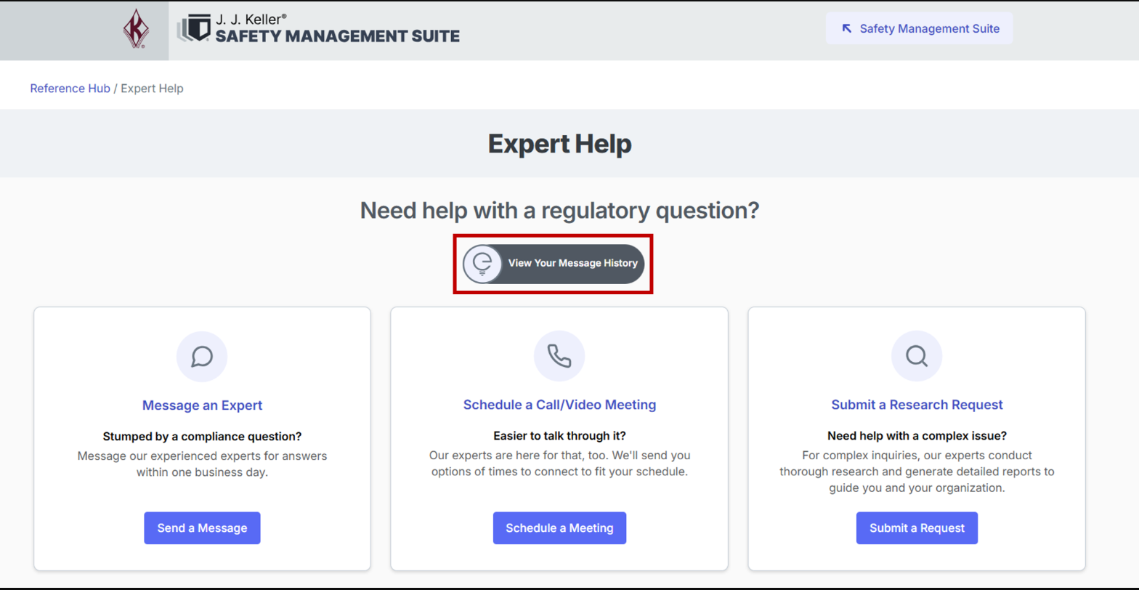Click the Expert Help breadcrumb text
The image size is (1139, 590).
(153, 89)
